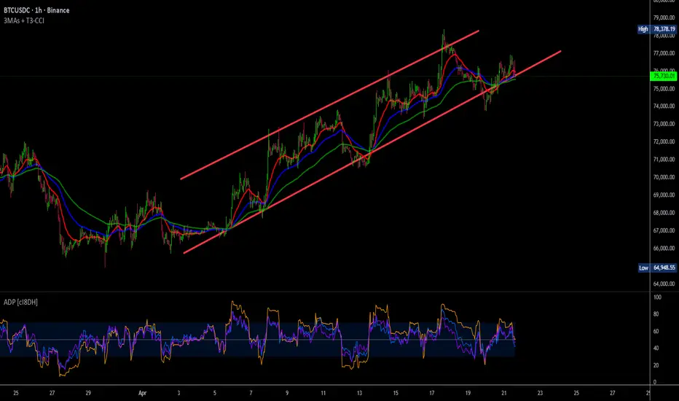
Task: Click date 13 on the time axis
Action: [x=359, y=393]
